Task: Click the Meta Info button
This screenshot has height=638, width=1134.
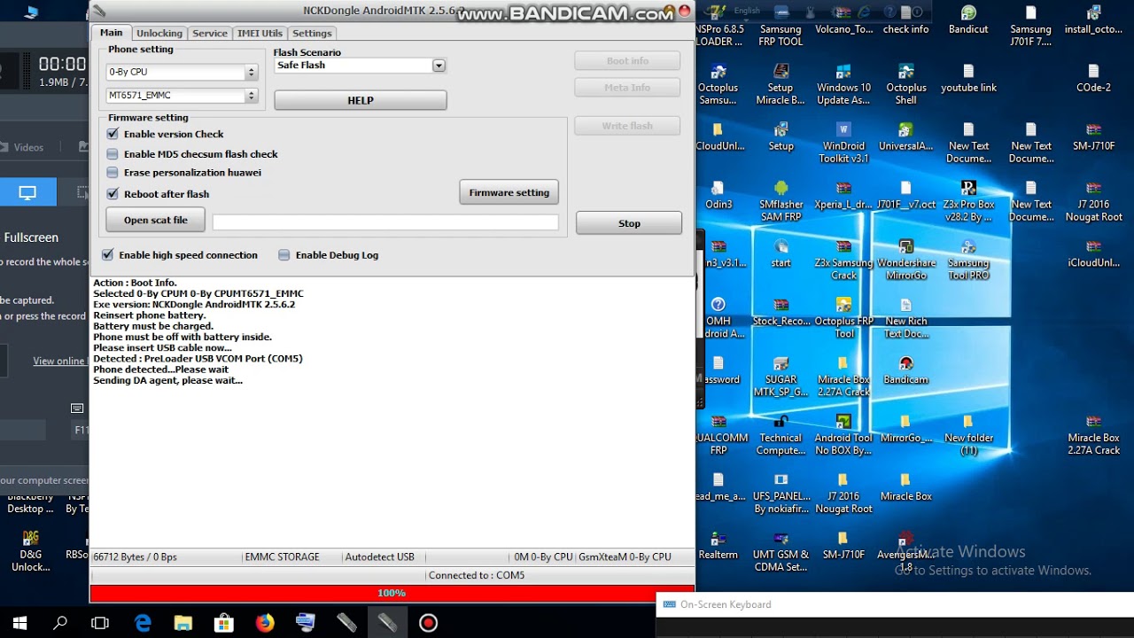Action: click(627, 88)
